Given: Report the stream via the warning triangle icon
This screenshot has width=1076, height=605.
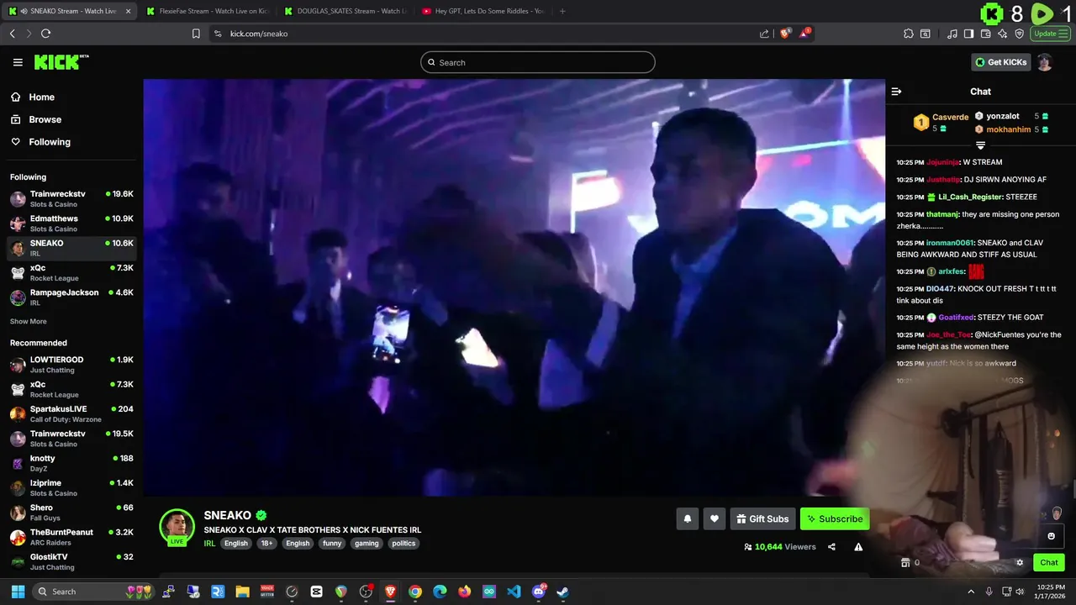Looking at the screenshot, I should [858, 547].
